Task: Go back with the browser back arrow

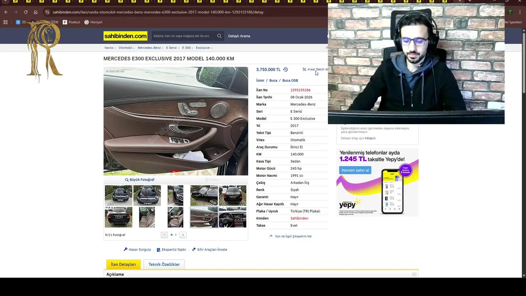Action: pyautogui.click(x=6, y=12)
